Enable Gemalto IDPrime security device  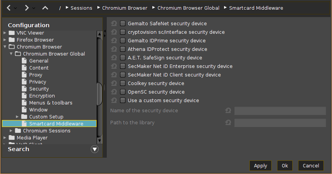pos(123,41)
